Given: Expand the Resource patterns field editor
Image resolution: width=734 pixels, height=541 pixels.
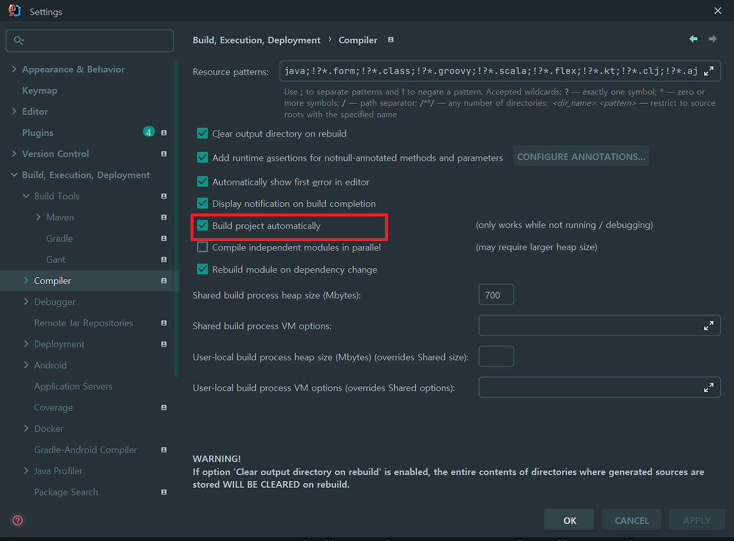Looking at the screenshot, I should tap(709, 71).
